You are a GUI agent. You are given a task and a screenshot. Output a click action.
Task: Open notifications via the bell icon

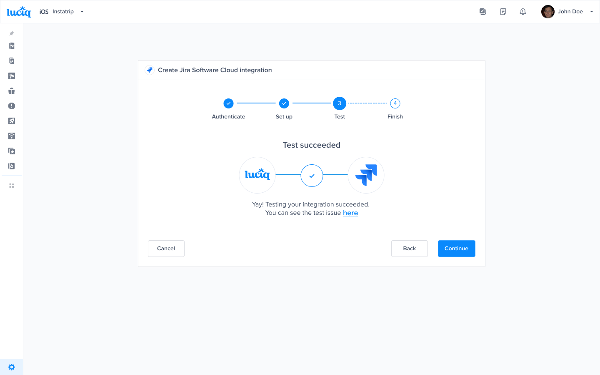[523, 11]
